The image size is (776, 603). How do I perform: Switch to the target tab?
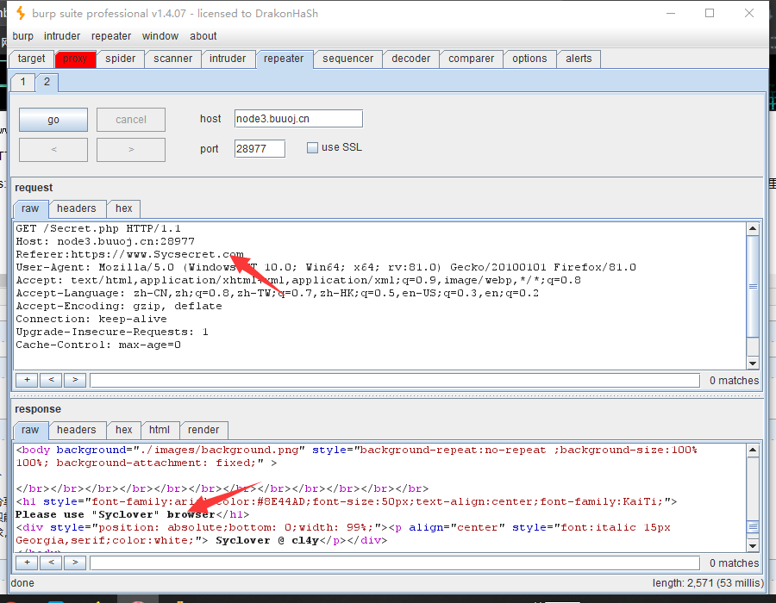32,59
